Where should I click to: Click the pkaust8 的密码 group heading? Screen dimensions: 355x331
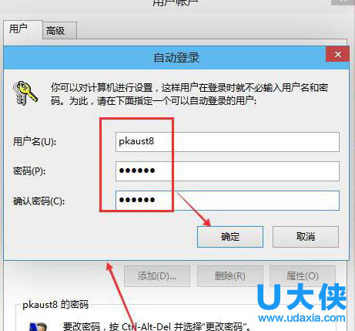(x=55, y=305)
